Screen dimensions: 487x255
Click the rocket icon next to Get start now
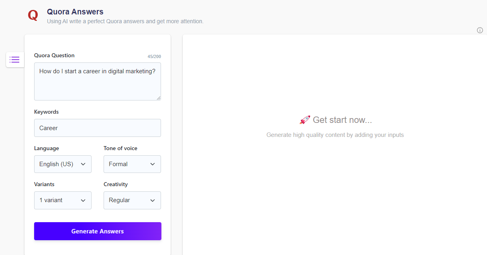coord(304,119)
